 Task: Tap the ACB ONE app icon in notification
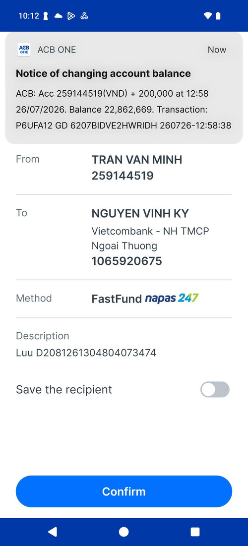click(24, 50)
